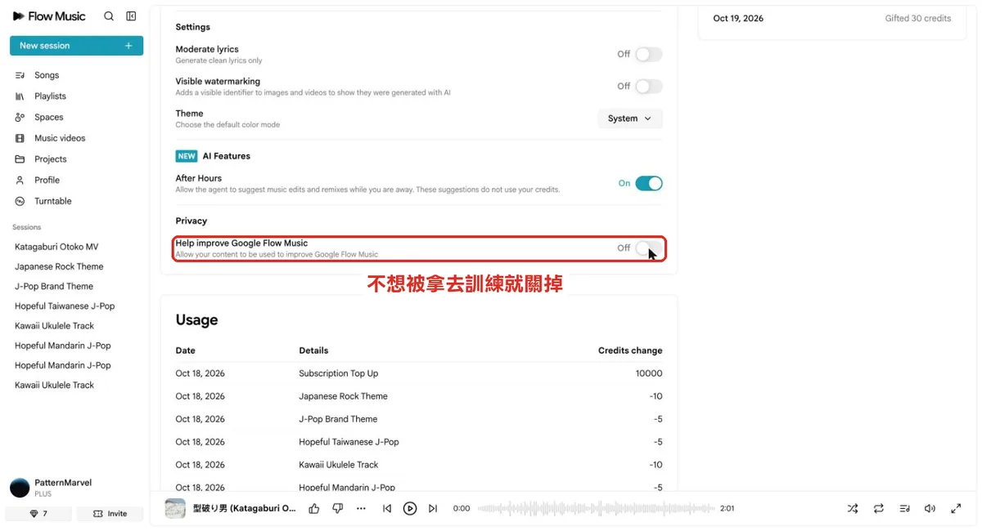The image size is (982, 531).
Task: Click the Flow Music logo
Action: tap(49, 16)
